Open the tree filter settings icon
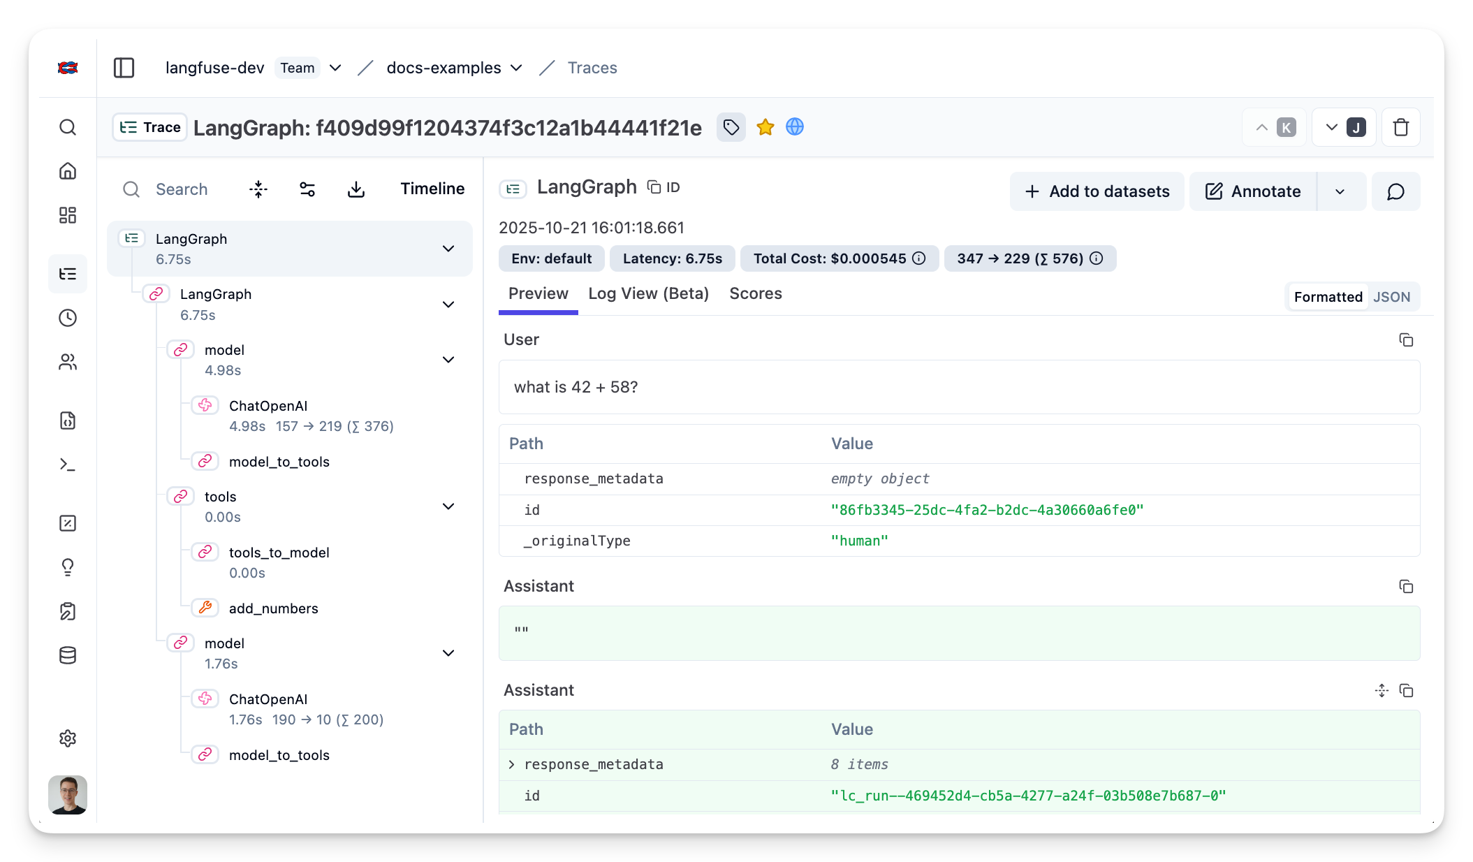 307,189
